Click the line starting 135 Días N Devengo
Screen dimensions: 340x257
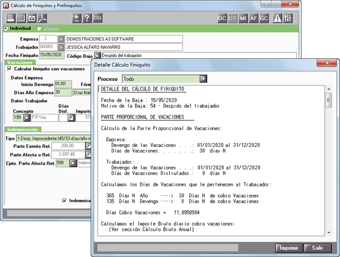pyautogui.click(x=182, y=202)
